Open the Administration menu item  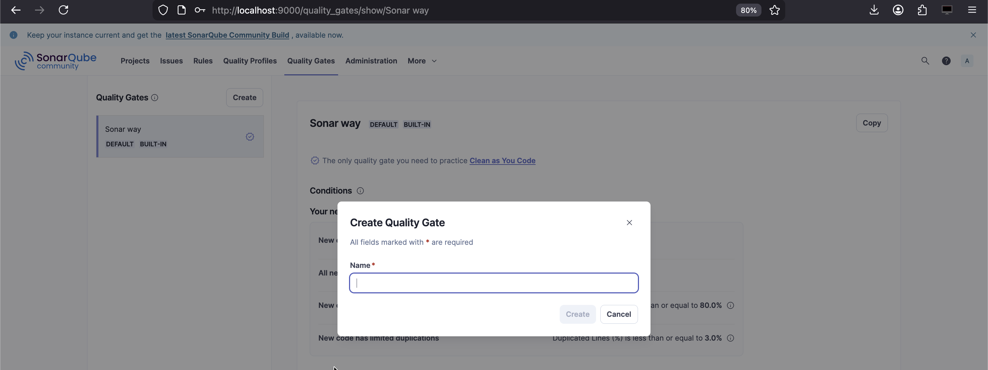[x=371, y=61]
